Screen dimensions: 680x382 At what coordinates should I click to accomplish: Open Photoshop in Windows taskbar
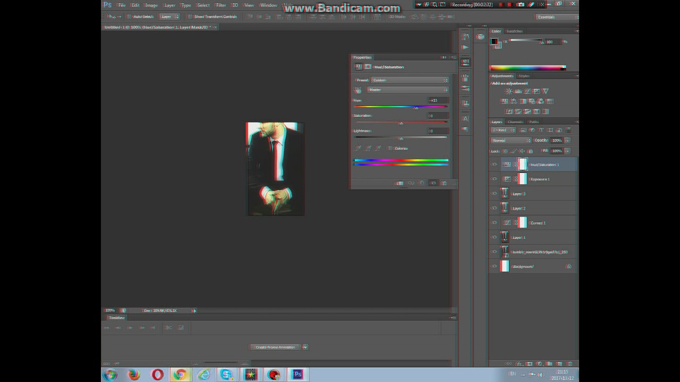click(297, 375)
